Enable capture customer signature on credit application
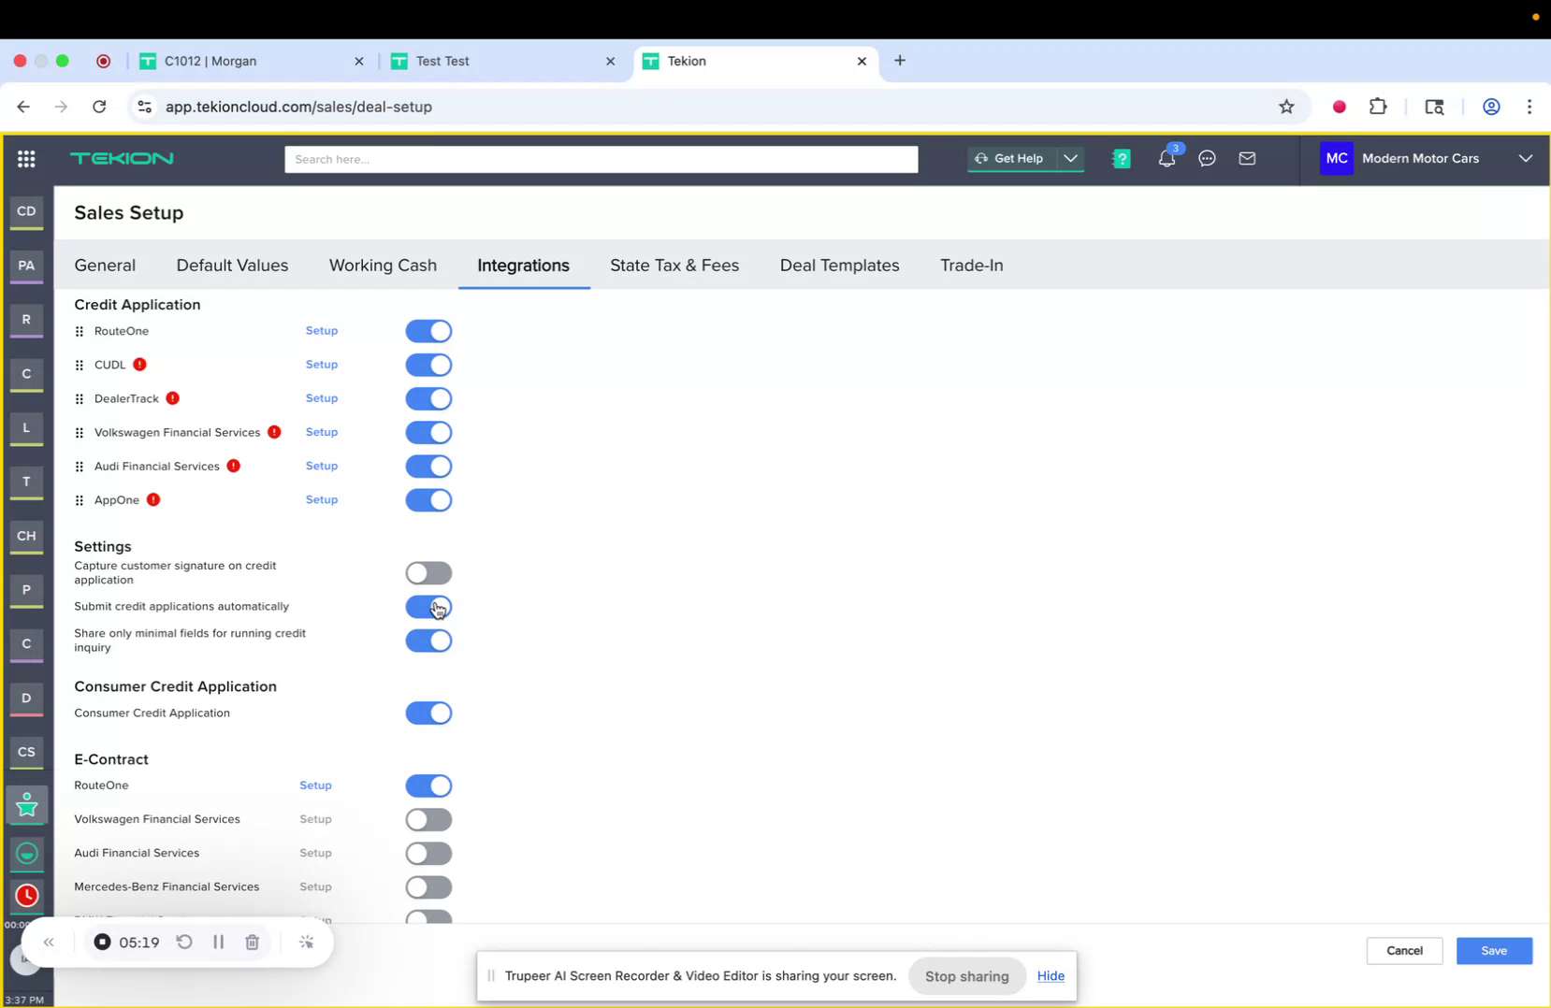 tap(428, 572)
